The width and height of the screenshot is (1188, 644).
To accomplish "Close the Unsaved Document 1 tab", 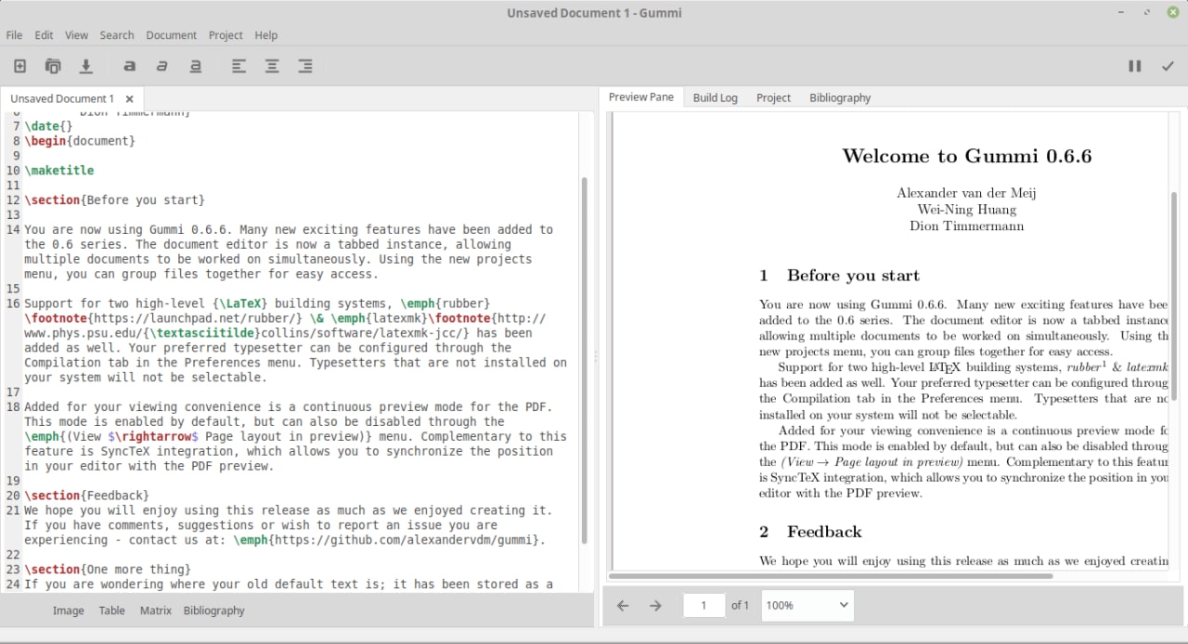I will 129,98.
